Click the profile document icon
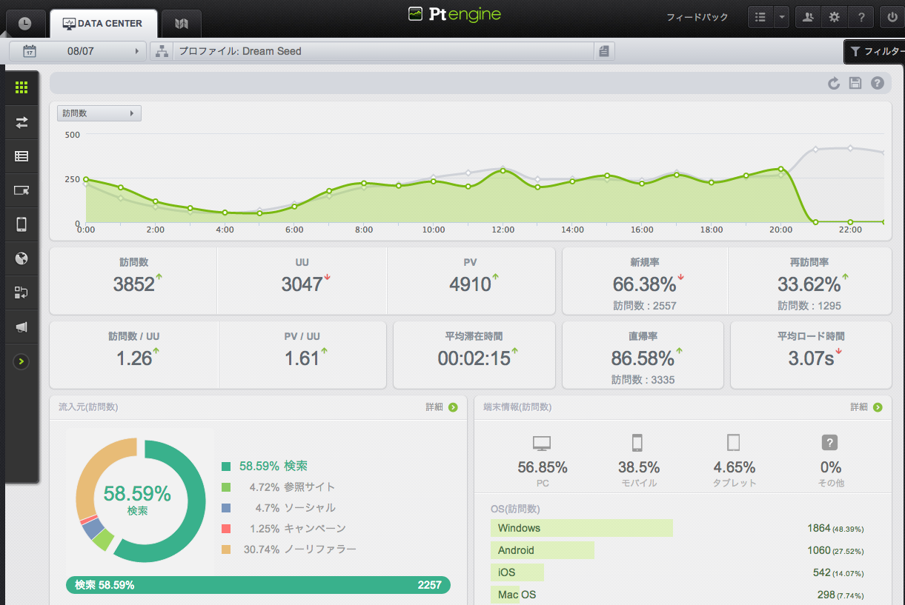The image size is (905, 605). [604, 51]
